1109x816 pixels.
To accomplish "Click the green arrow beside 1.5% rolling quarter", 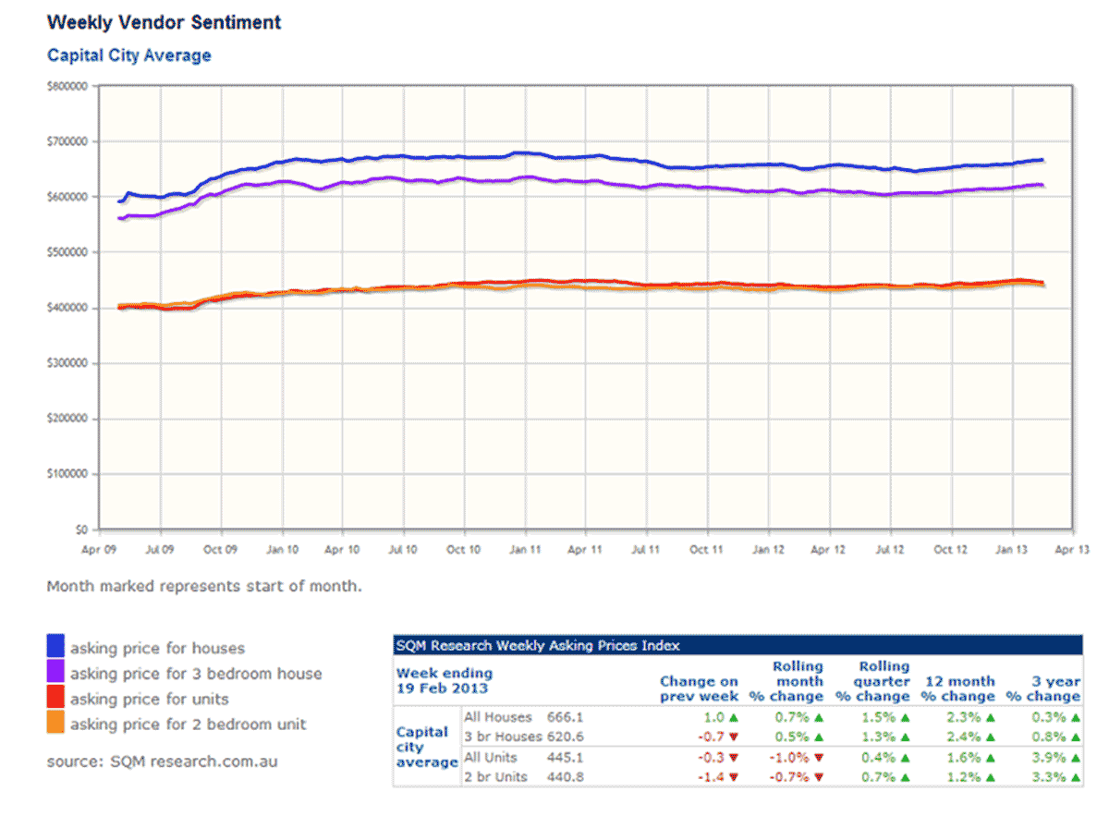I will coord(905,717).
